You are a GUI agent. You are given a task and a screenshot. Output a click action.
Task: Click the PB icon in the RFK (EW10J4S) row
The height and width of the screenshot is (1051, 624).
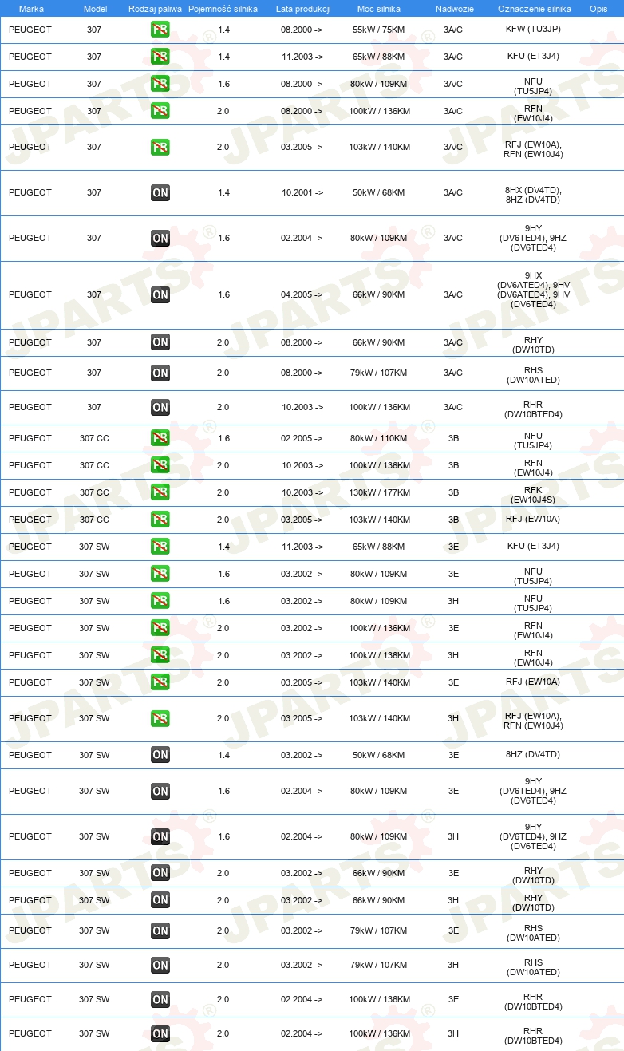coord(160,492)
